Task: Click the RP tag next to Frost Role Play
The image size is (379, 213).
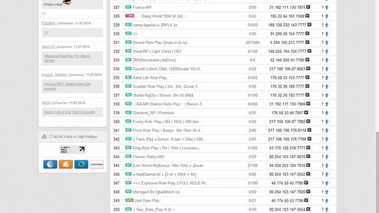Action: tap(129, 130)
